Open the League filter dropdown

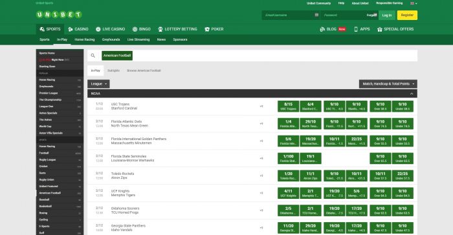(98, 84)
